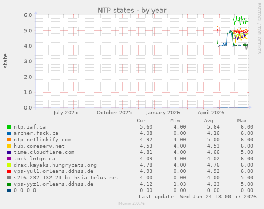Click the 0.0.0.0 navy legend swatch
The image size is (264, 209).
pos(9,190)
